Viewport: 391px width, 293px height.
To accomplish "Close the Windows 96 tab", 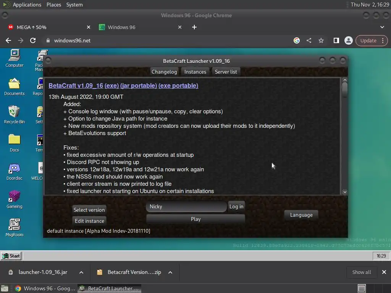I will pyautogui.click(x=180, y=27).
